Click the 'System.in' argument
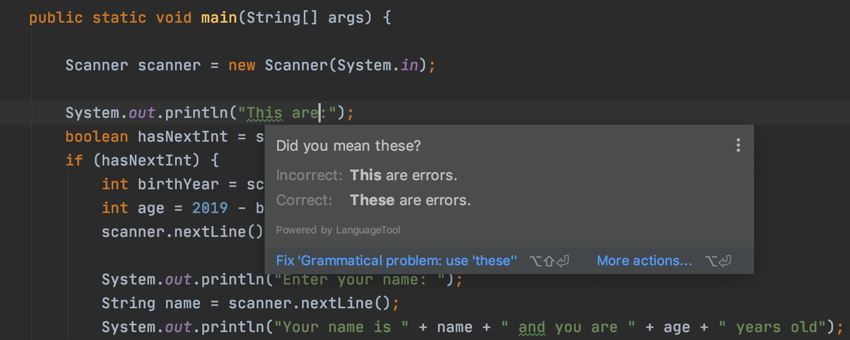 point(378,65)
